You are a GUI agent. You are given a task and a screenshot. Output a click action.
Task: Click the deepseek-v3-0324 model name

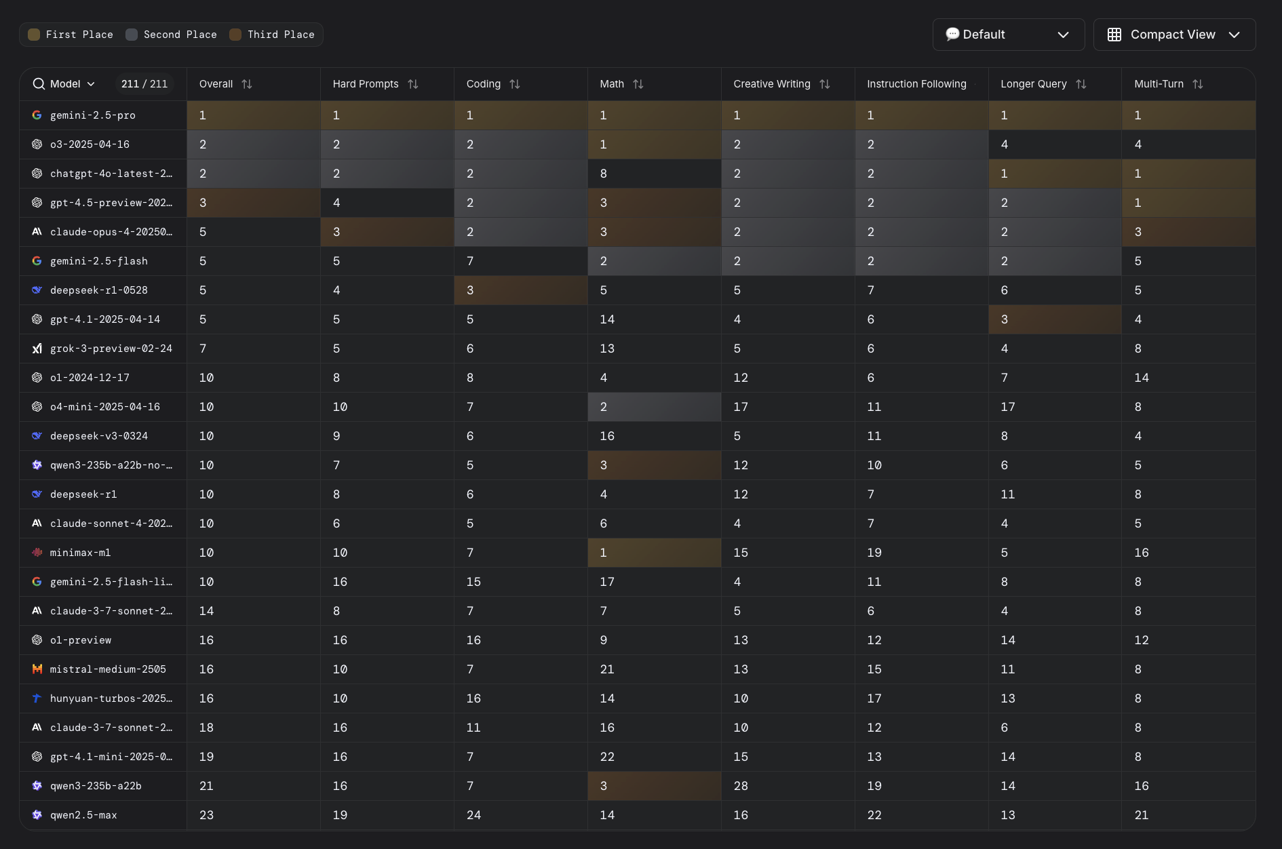pos(99,436)
